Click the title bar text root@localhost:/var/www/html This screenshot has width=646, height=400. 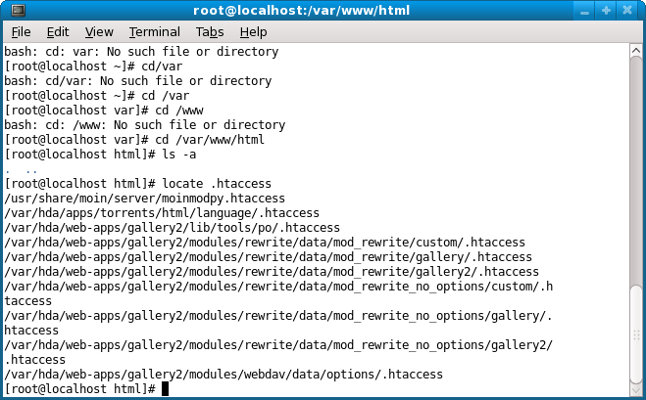[302, 11]
